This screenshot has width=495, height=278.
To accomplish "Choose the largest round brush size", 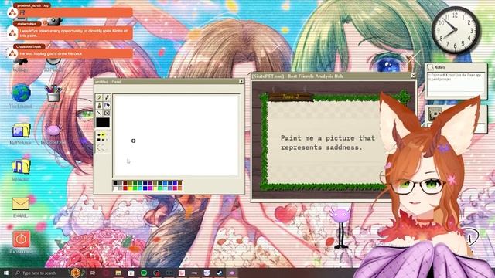I will (x=99, y=135).
